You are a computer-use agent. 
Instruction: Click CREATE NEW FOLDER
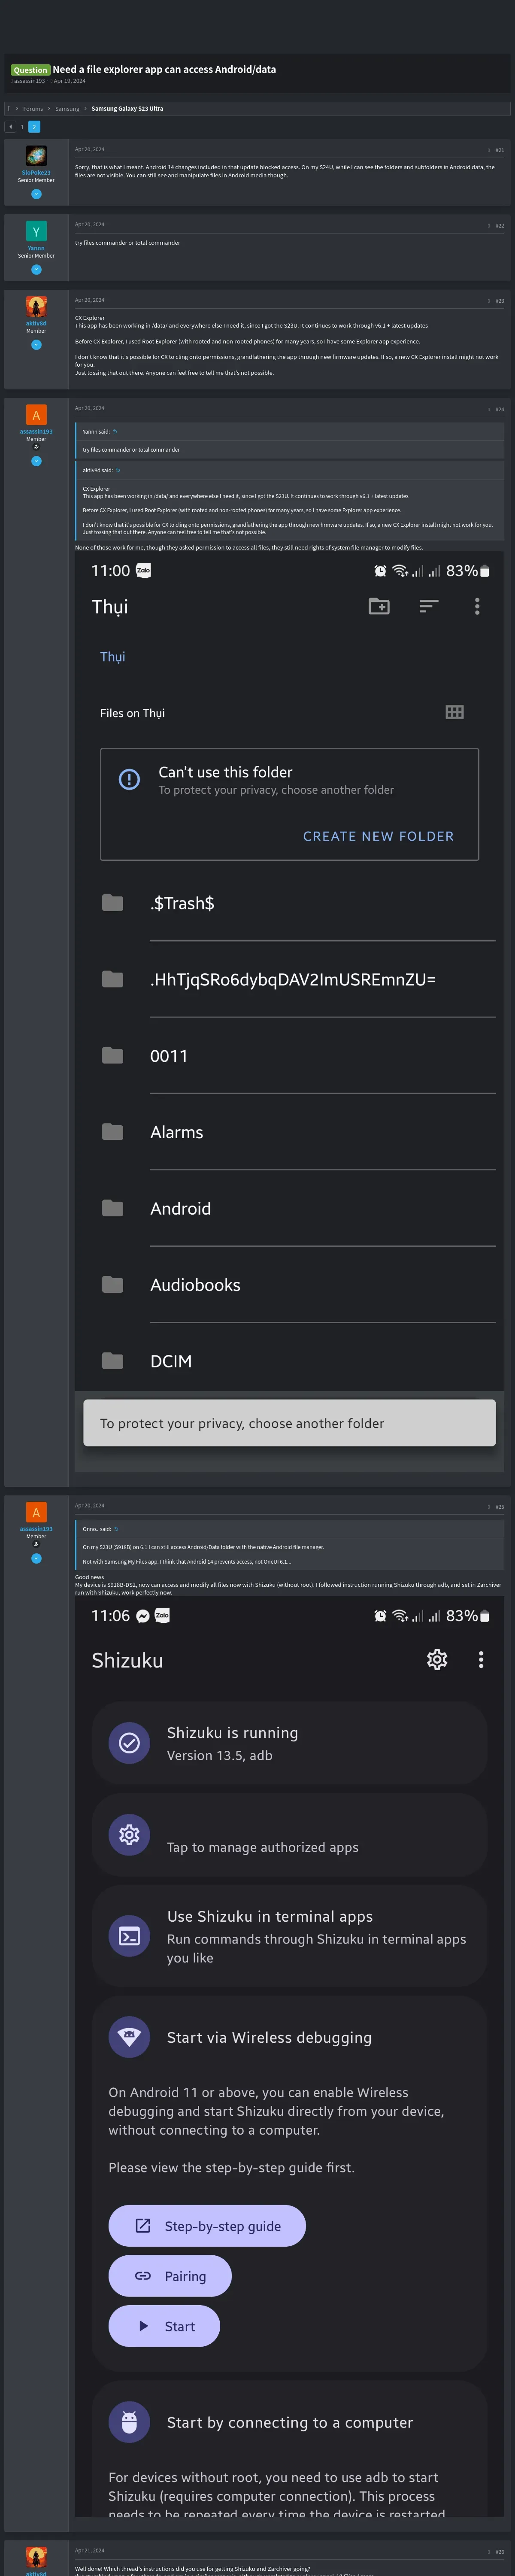click(x=378, y=836)
